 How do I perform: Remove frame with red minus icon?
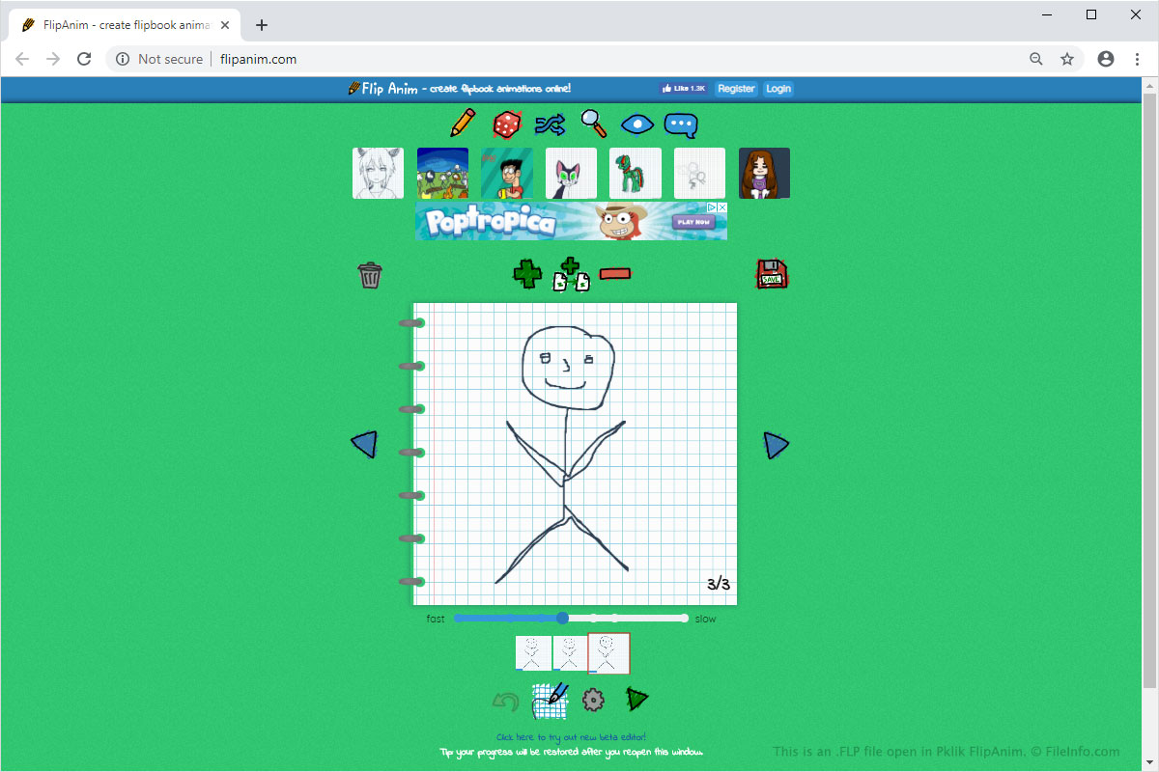coord(615,274)
